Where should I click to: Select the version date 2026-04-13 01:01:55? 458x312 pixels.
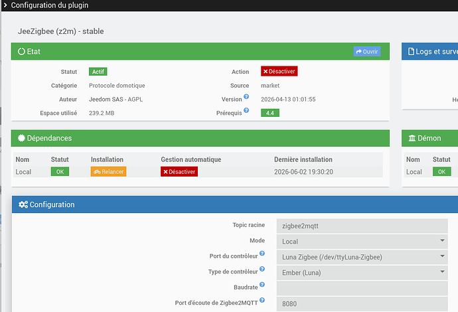tap(288, 100)
